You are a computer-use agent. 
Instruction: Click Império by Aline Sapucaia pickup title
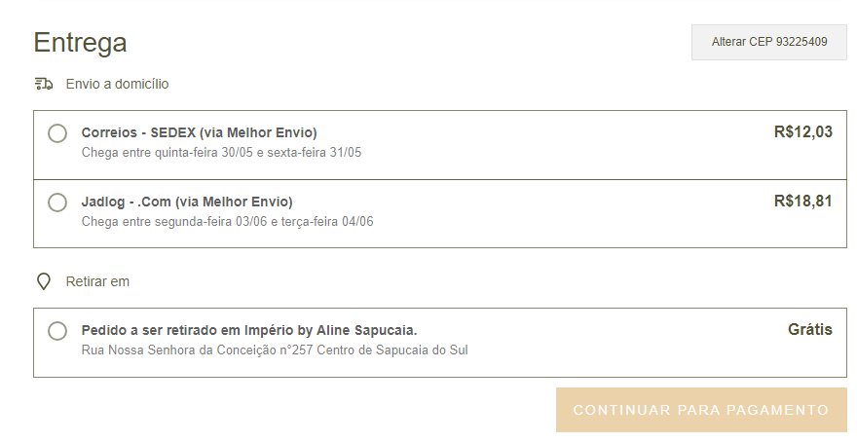click(x=249, y=331)
